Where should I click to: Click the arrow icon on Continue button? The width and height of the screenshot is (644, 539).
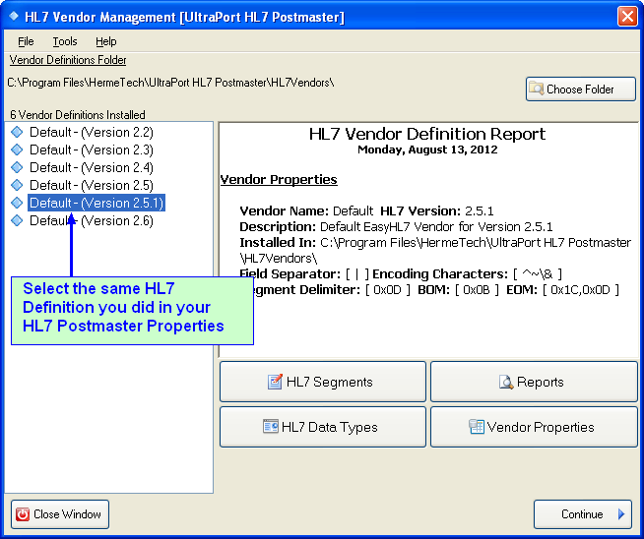621,514
